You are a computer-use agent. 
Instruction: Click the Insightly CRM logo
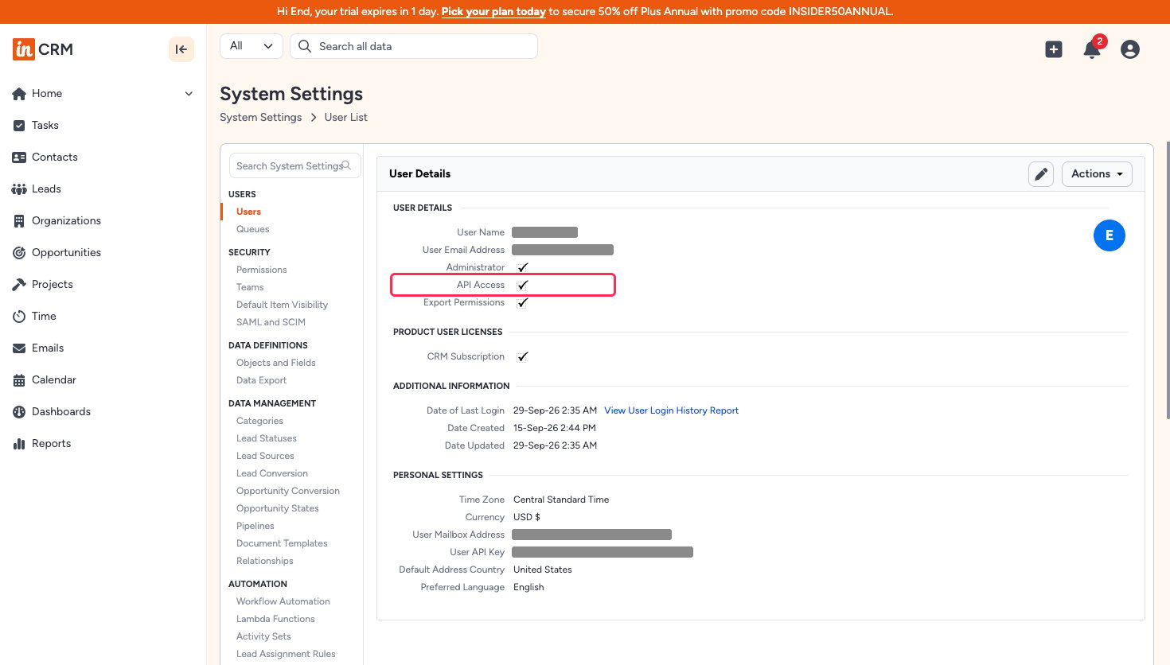coord(43,49)
